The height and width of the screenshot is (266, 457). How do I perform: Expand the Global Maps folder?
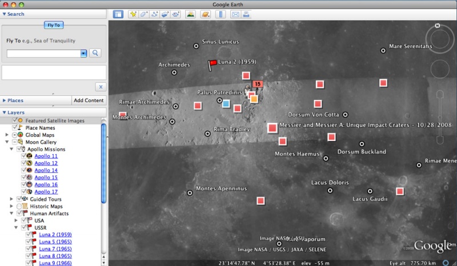(x=7, y=135)
